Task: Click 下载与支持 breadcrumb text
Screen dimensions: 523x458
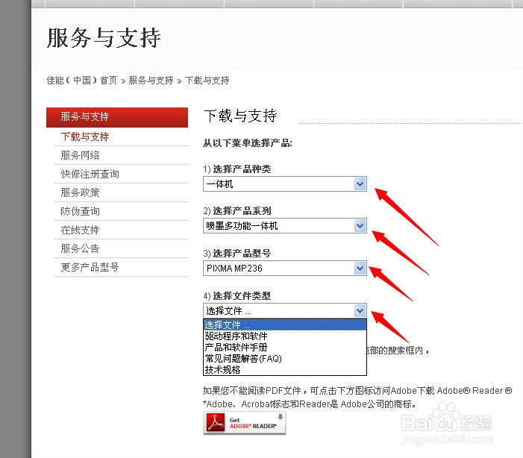Action: tap(207, 81)
